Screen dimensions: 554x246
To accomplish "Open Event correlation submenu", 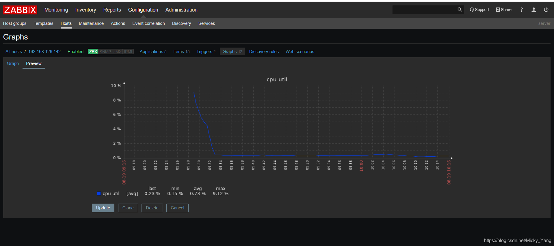I will coord(148,23).
